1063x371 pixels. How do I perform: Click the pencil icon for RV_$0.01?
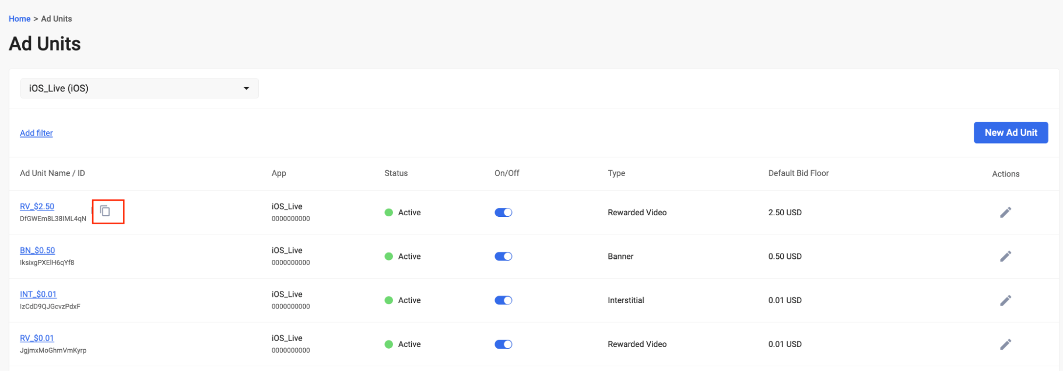(1005, 344)
